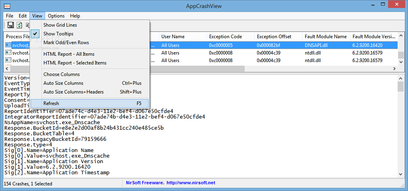408x191 pixels.
Task: Click the green Refresh toolbar icon
Action: [20, 25]
